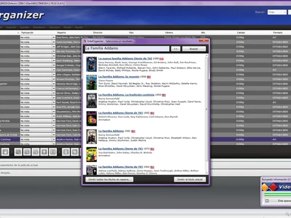Click the Canadian flag next to La nueva familia Addams

coord(162,59)
